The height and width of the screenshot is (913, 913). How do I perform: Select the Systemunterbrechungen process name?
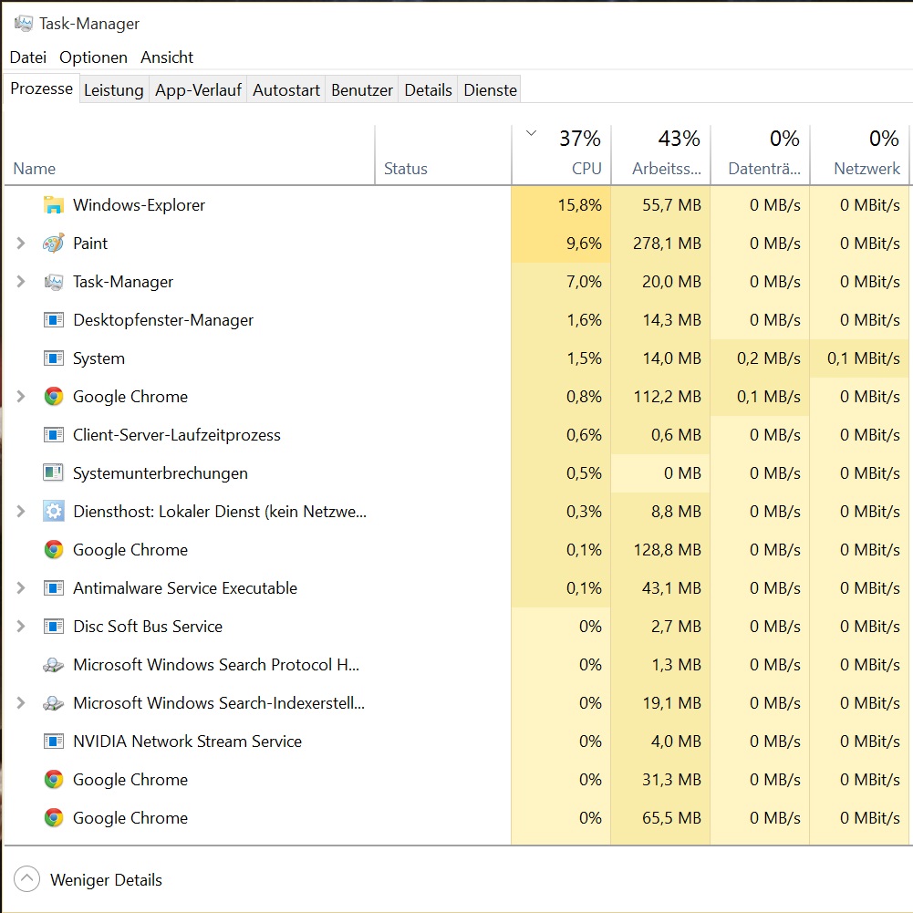pyautogui.click(x=161, y=473)
